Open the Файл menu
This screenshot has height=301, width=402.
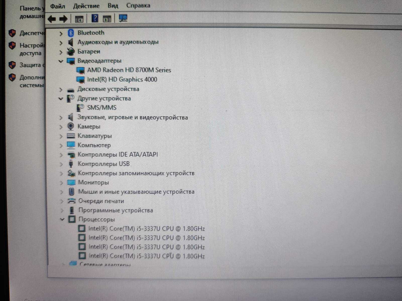(58, 6)
